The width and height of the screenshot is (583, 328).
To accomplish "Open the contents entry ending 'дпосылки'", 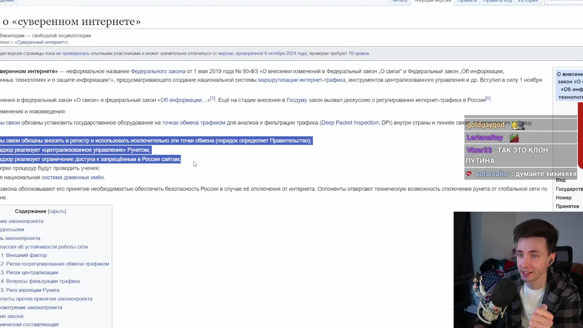I will pos(12,230).
